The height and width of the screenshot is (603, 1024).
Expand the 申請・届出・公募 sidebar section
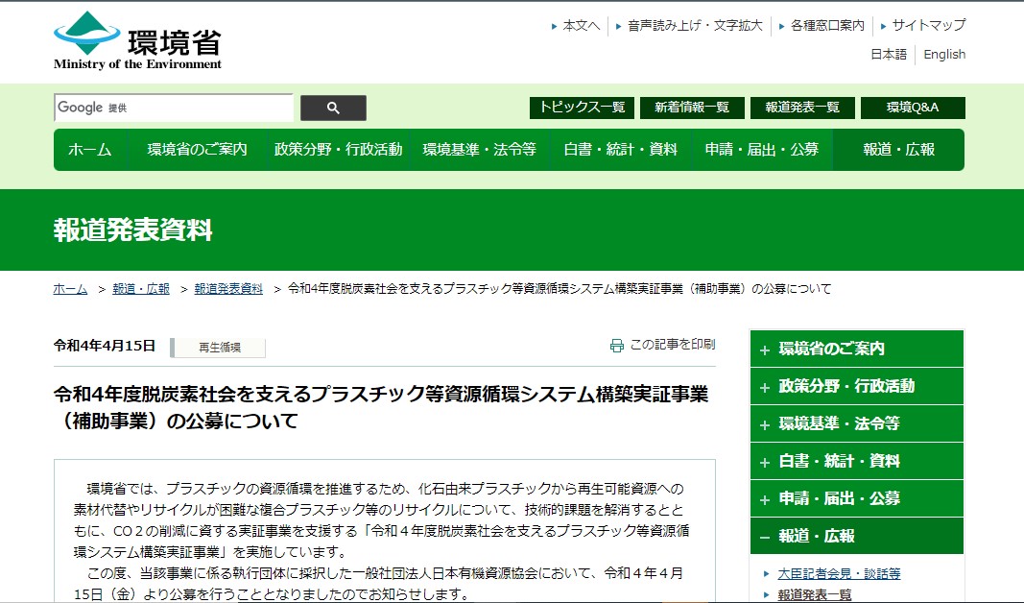click(856, 498)
